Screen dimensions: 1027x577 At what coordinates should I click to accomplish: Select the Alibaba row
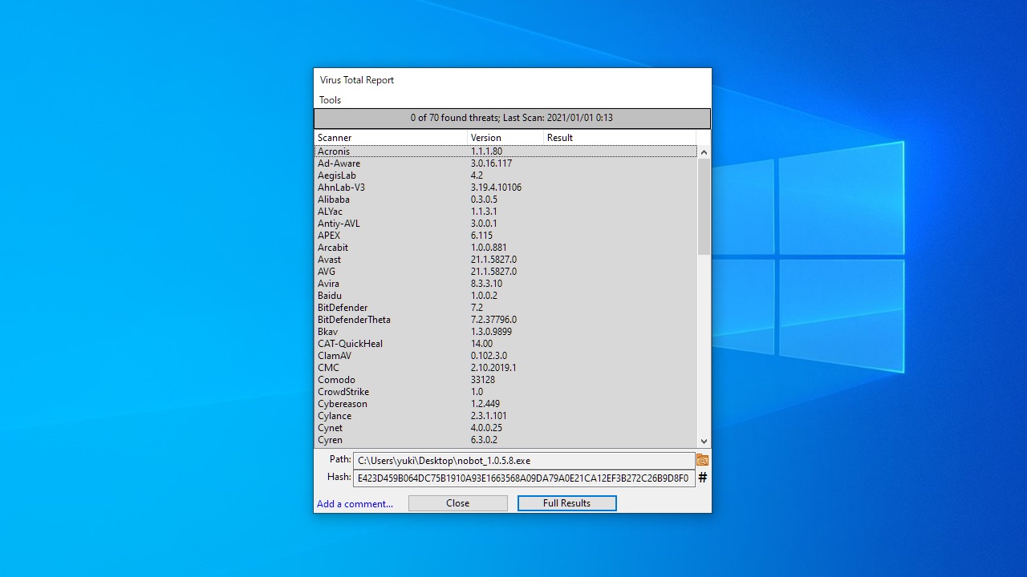tap(505, 200)
